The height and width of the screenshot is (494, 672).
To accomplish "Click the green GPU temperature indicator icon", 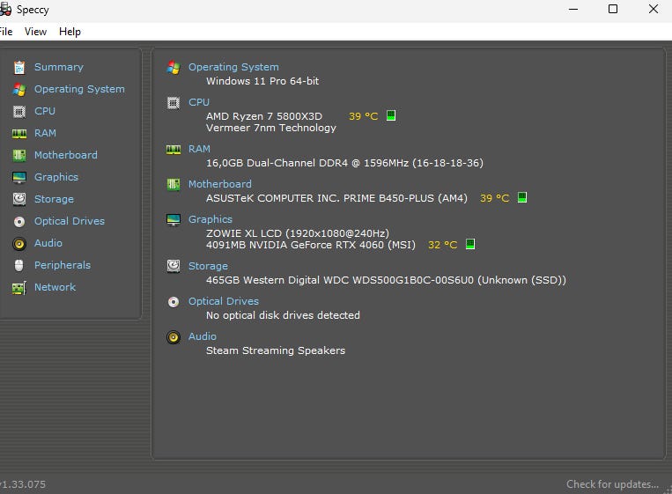I will click(x=470, y=244).
